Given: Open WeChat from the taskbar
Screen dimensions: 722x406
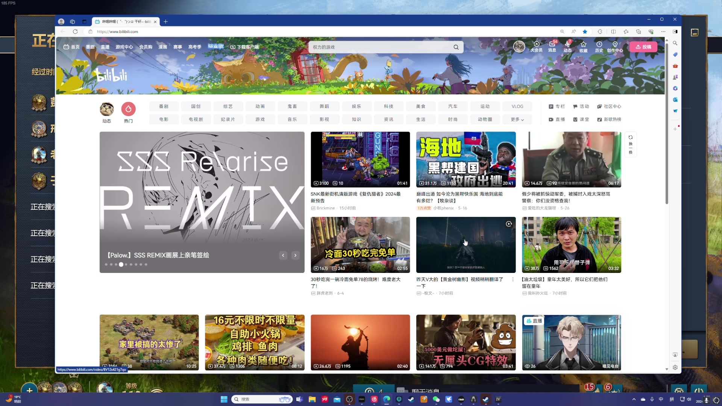Looking at the screenshot, I should (x=436, y=399).
